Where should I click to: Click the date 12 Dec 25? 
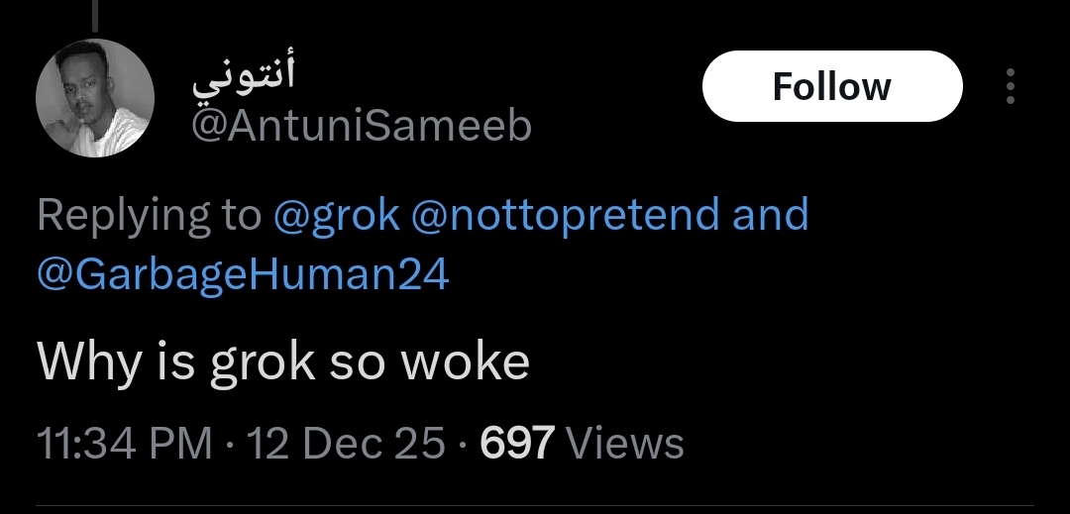(x=346, y=443)
